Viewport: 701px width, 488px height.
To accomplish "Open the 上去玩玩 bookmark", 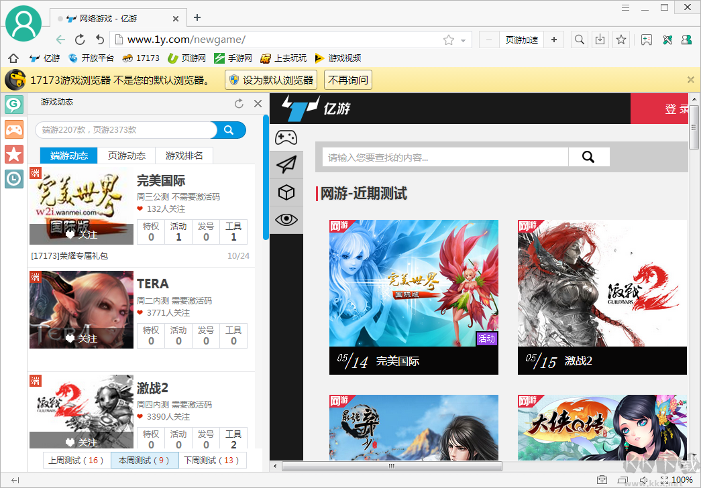I will (284, 58).
